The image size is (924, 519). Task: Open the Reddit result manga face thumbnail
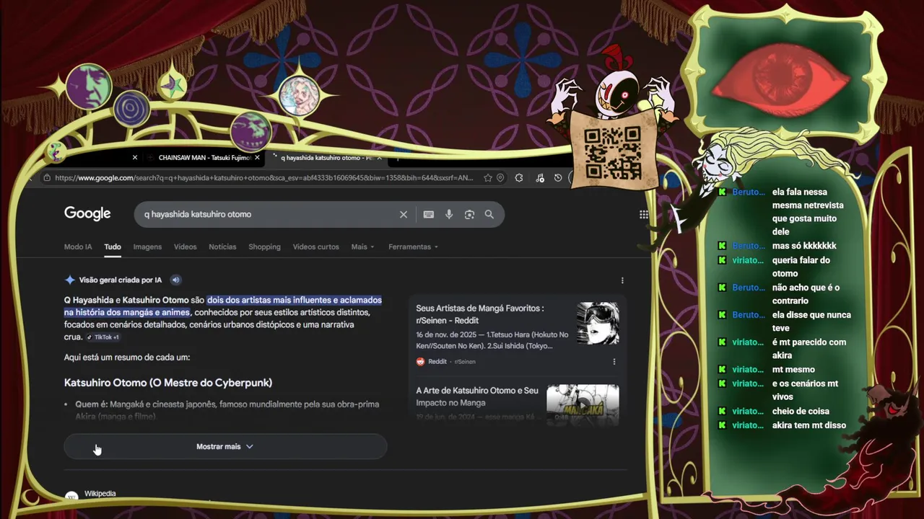click(x=598, y=323)
